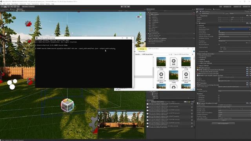
Task: Select the Scale tool in Unity toolbar
Action: (11, 7)
